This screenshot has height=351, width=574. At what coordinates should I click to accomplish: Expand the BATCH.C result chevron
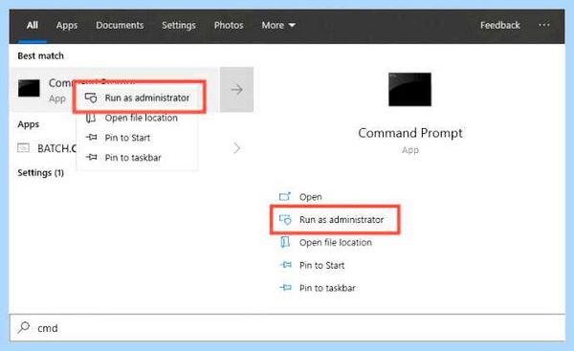237,148
